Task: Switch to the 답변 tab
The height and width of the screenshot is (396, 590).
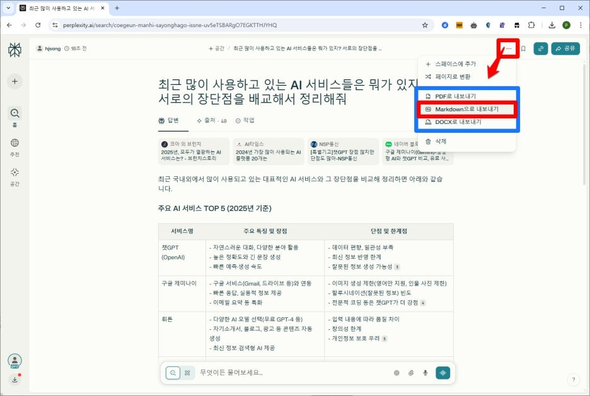Action: click(x=168, y=121)
